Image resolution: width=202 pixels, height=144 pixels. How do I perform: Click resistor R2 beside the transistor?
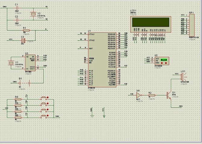(x=152, y=95)
